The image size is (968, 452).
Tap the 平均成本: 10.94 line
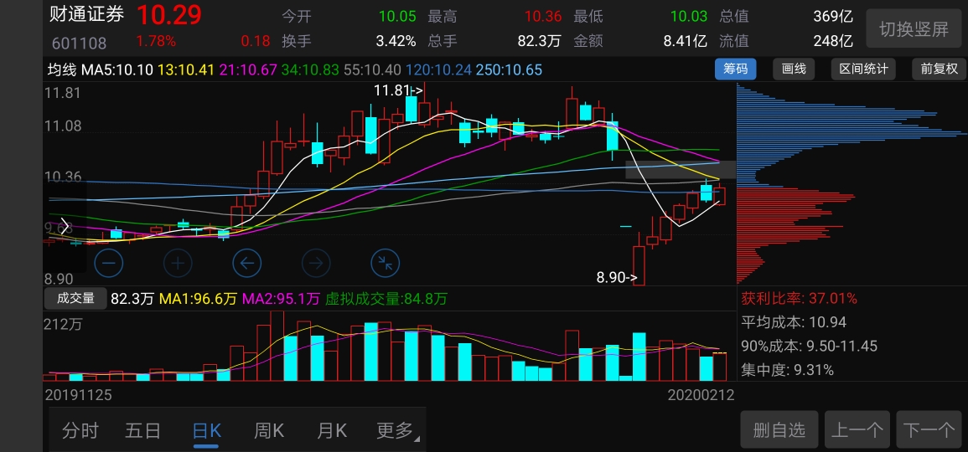coord(794,322)
